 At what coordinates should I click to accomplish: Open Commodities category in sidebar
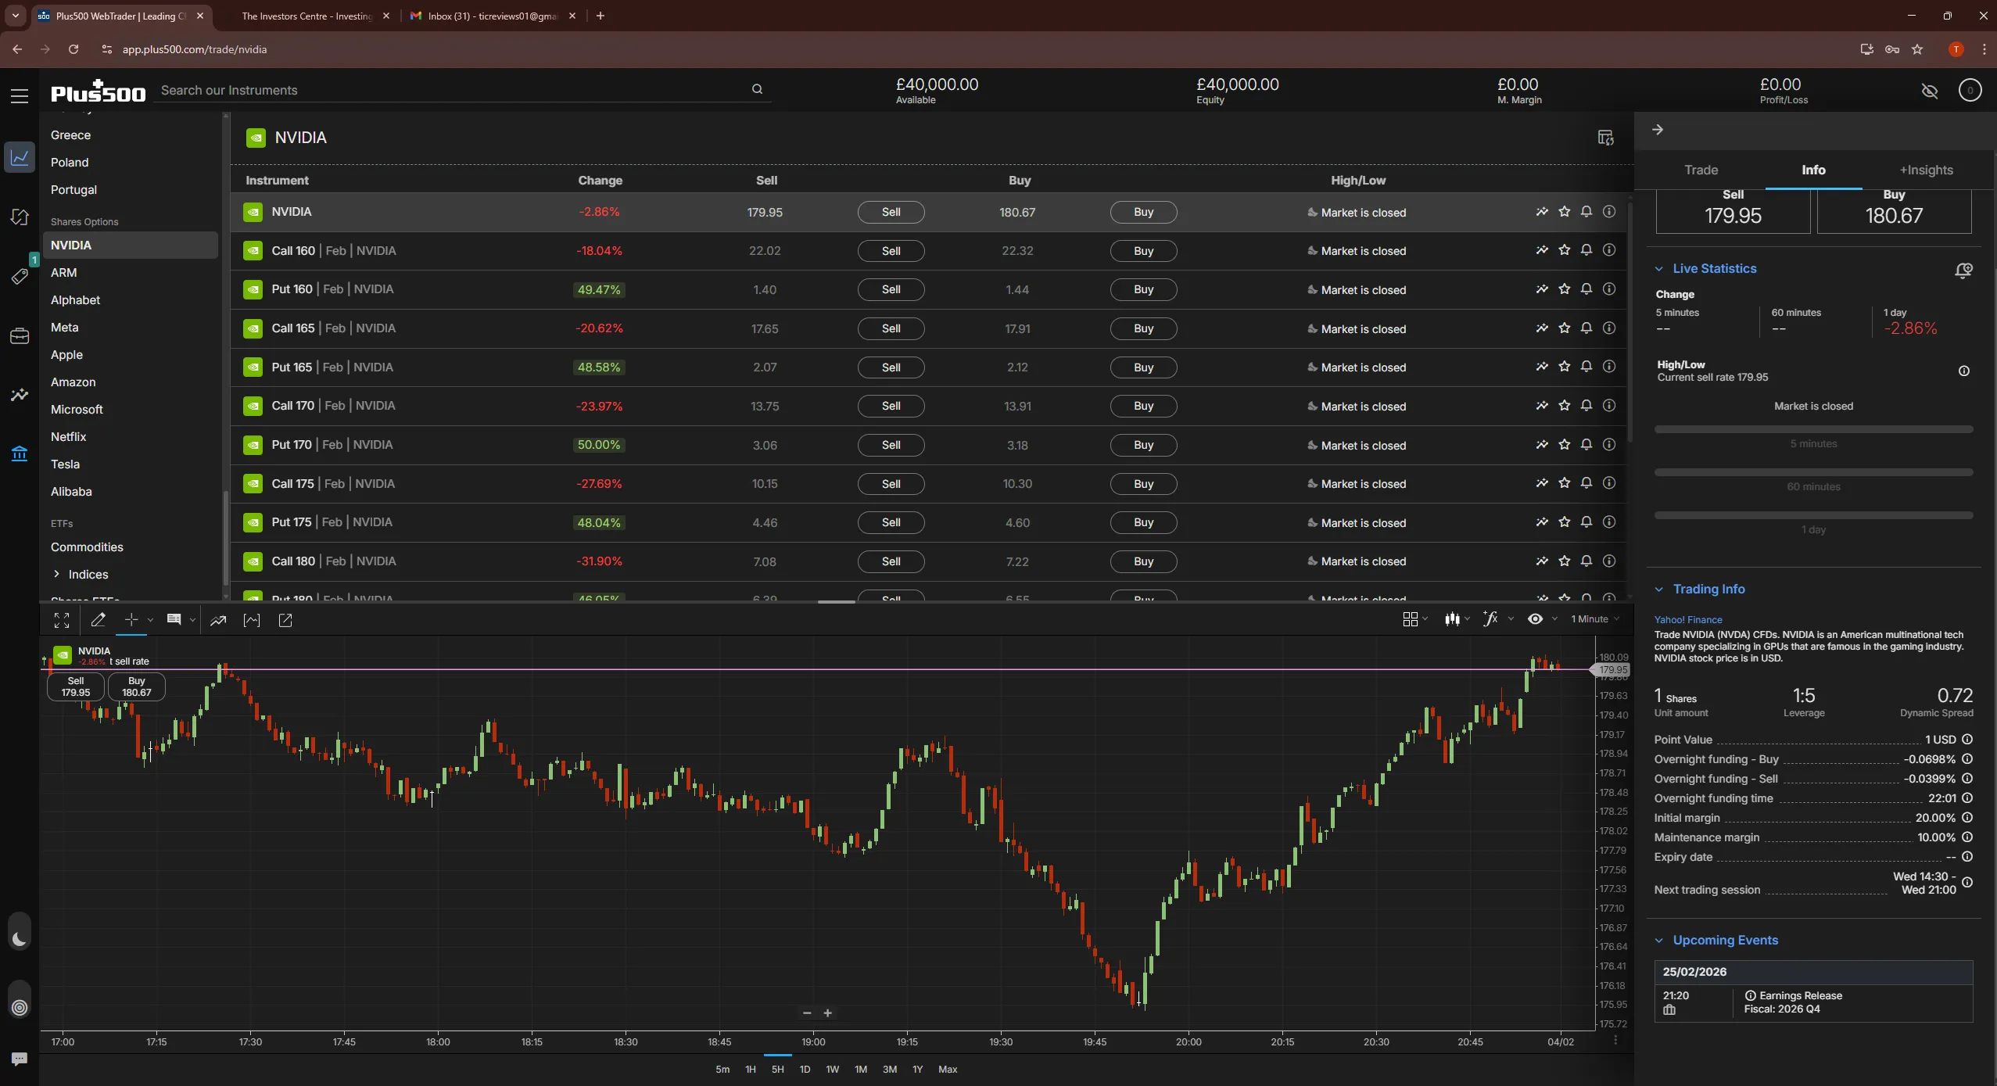(x=87, y=547)
